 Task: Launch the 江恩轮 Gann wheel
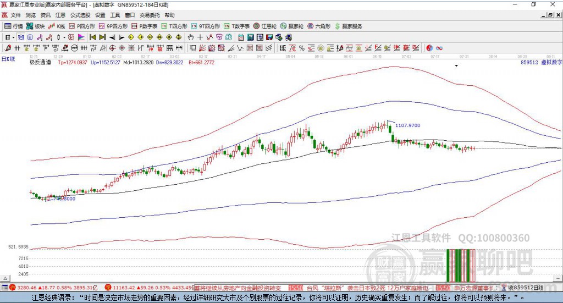coord(265,26)
